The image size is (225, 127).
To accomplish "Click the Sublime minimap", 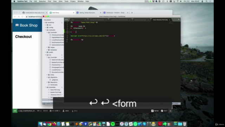I will click(171, 23).
